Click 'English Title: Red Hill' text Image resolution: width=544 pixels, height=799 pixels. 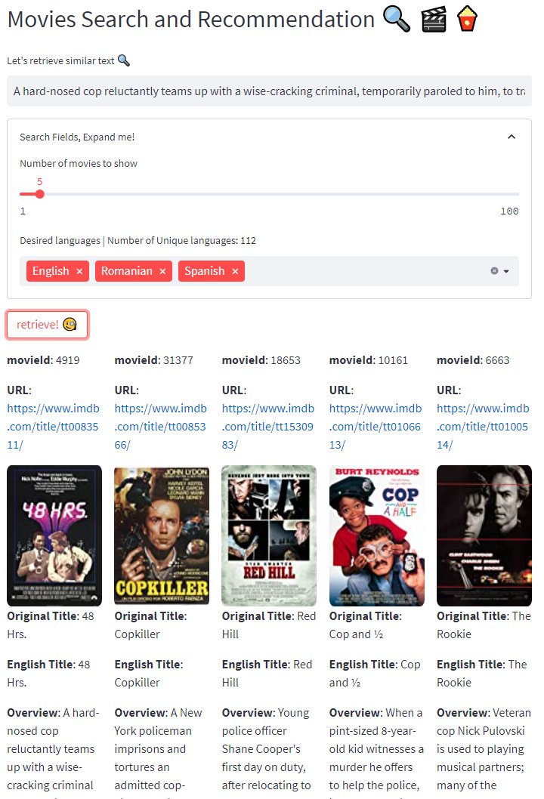tap(267, 674)
